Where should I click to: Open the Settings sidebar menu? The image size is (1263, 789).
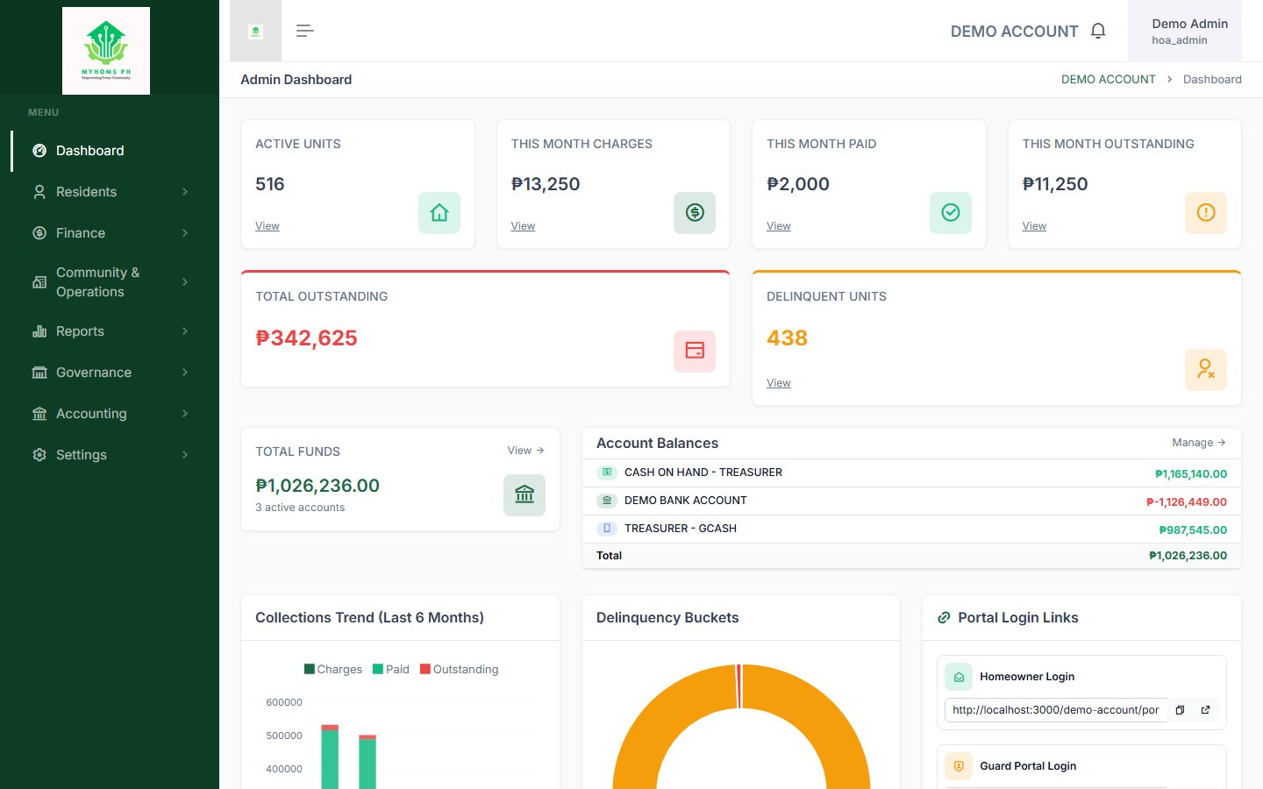click(x=110, y=455)
